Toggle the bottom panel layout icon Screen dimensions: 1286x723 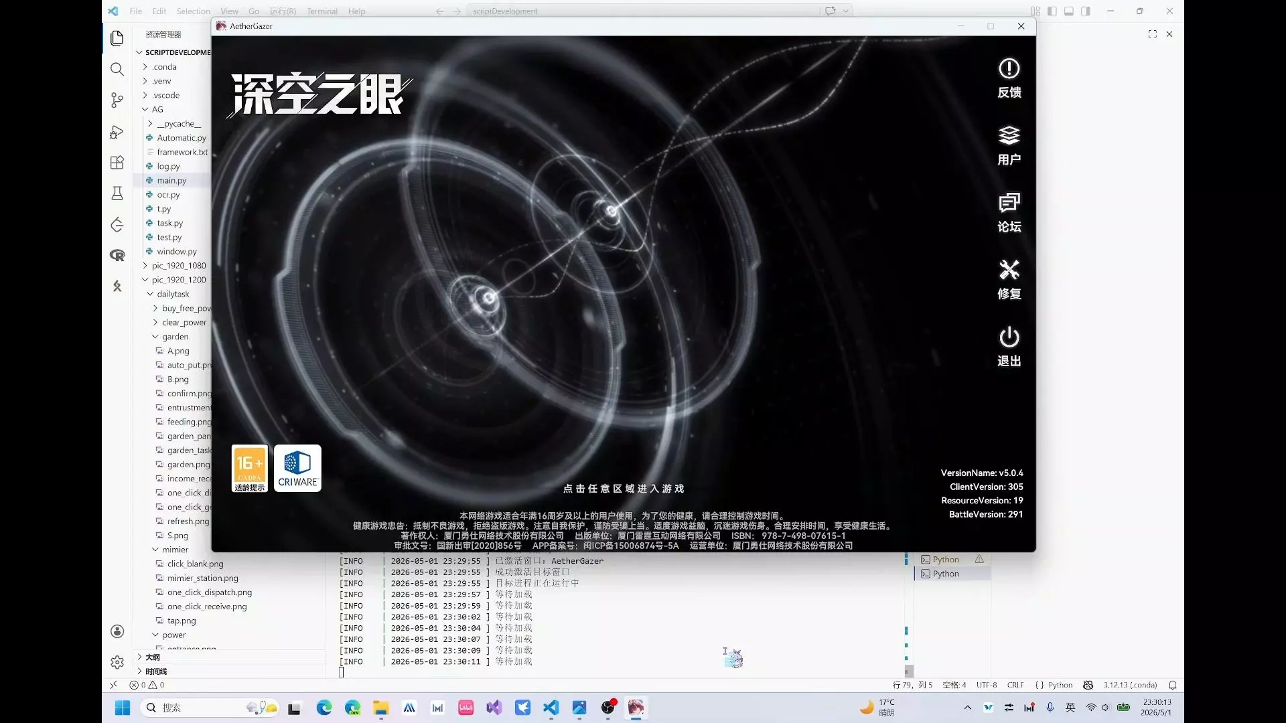click(1069, 11)
